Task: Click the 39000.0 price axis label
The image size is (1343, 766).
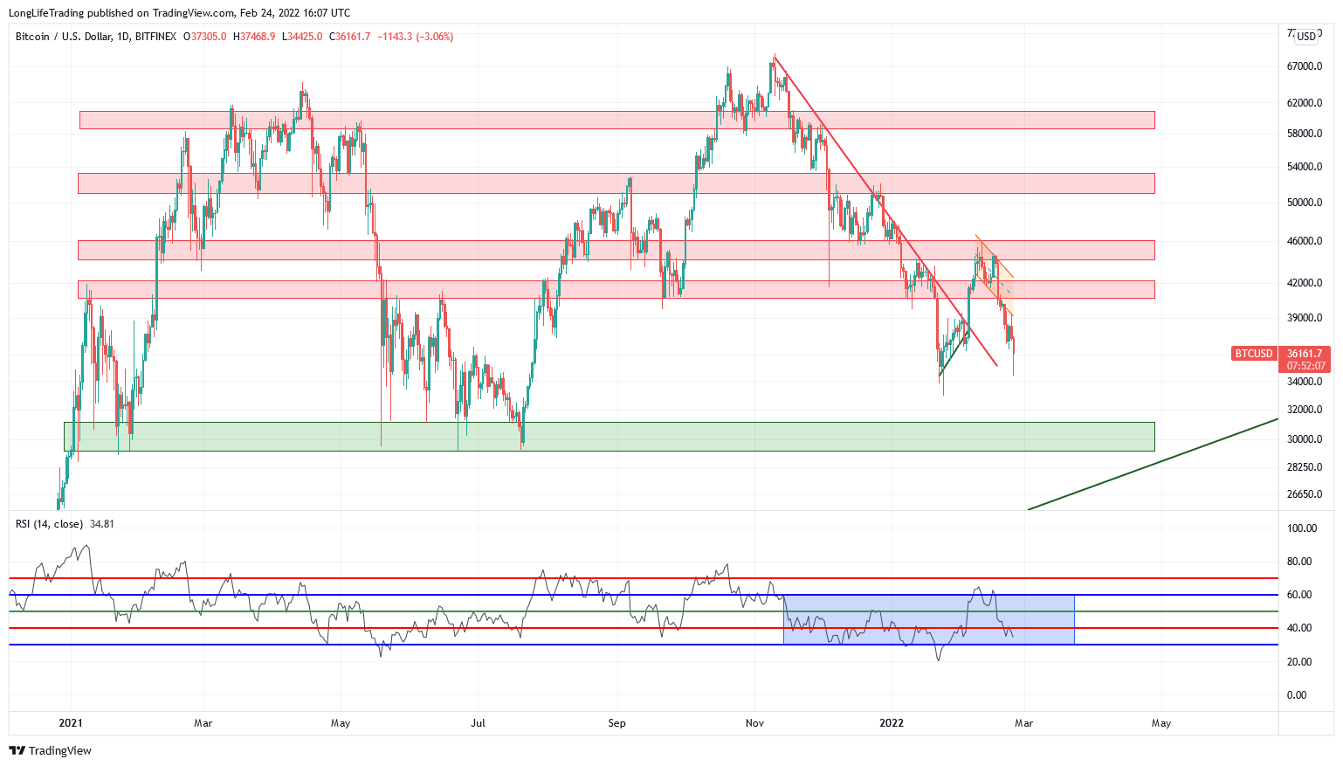Action: (1305, 318)
